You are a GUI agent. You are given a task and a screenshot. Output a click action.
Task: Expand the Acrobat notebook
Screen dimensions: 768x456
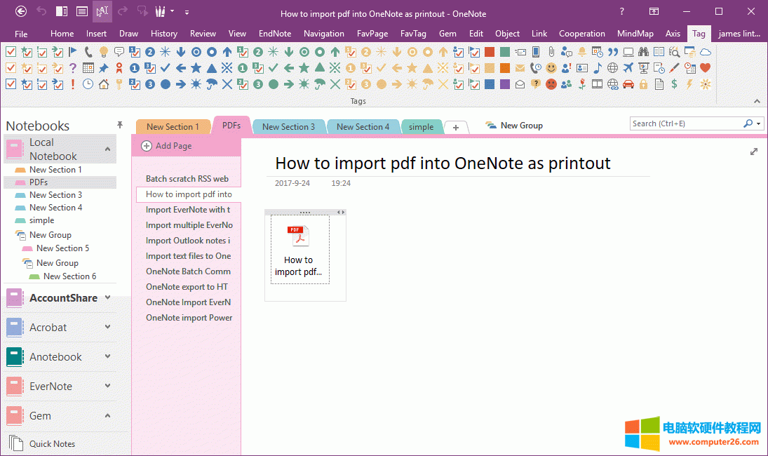pos(108,328)
